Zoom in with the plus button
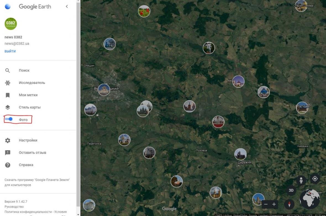Screen dimensions: 326x216 pos(274,204)
